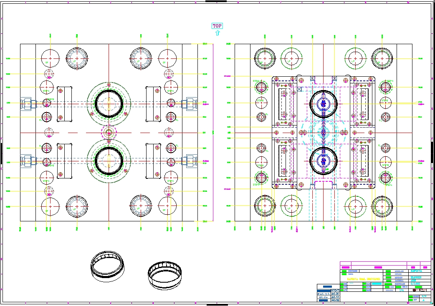Click the cyan TOP label box
Viewport: 435px width, 306px height.
point(217,26)
